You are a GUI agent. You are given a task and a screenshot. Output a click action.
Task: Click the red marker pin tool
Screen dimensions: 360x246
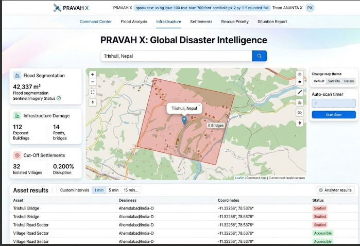point(300,123)
